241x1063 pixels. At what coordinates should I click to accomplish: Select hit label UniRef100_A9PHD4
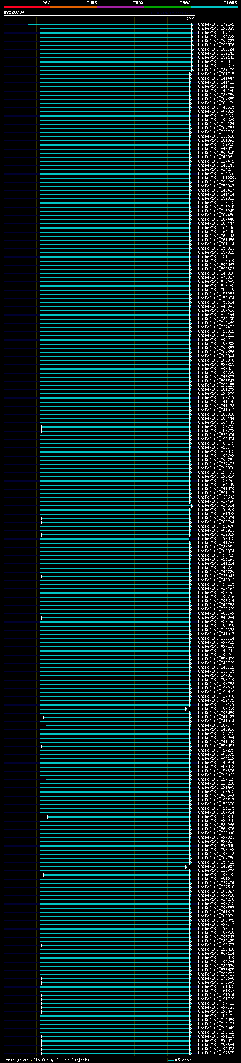[x=216, y=439]
